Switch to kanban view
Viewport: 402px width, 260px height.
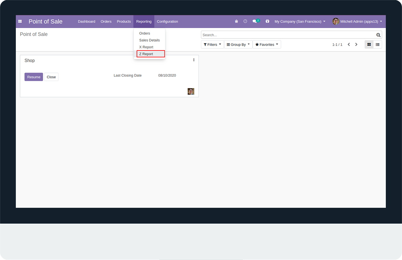point(369,45)
